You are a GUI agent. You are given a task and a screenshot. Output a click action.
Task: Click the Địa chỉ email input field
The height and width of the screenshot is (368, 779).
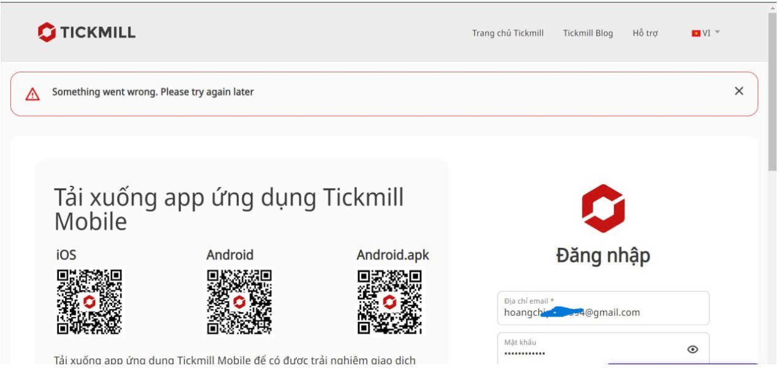click(x=603, y=308)
